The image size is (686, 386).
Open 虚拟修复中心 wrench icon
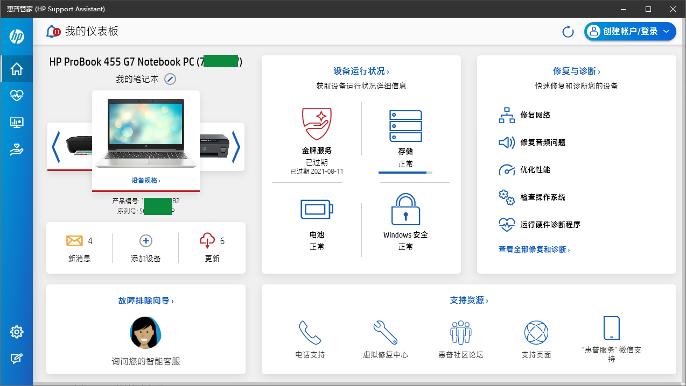pos(386,332)
